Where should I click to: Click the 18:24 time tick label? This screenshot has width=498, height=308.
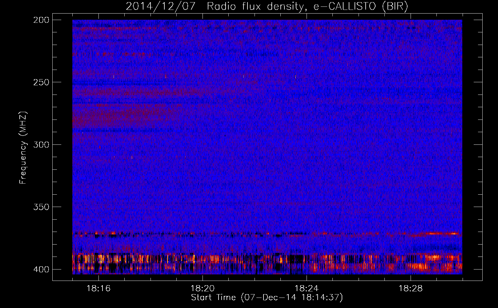click(x=307, y=289)
